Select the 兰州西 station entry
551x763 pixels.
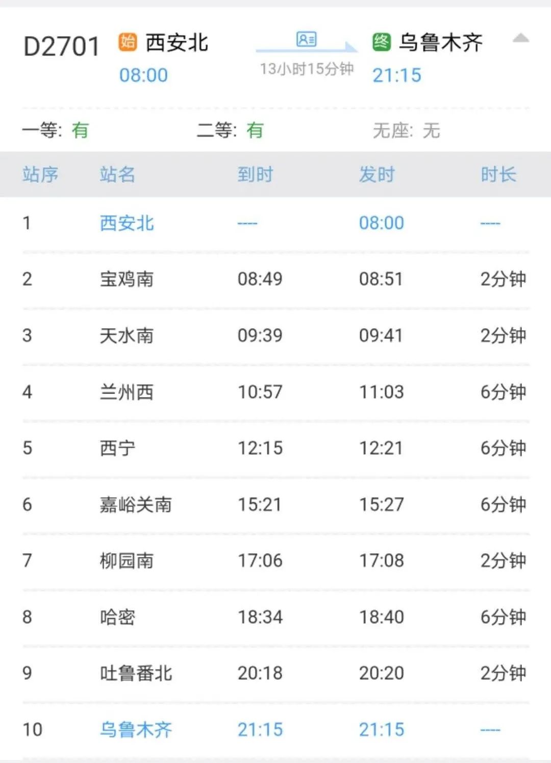click(x=126, y=391)
